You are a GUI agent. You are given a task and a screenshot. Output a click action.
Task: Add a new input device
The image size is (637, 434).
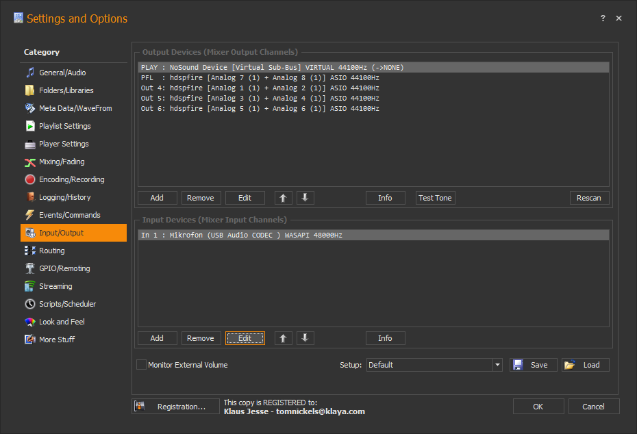158,339
